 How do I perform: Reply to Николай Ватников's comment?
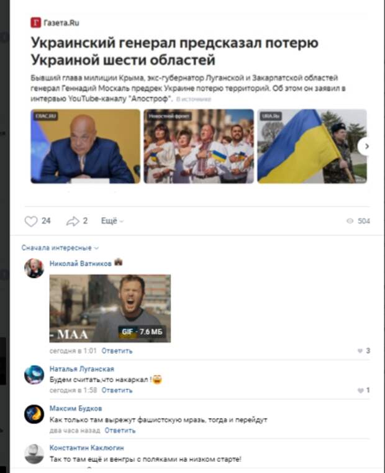pos(117,351)
